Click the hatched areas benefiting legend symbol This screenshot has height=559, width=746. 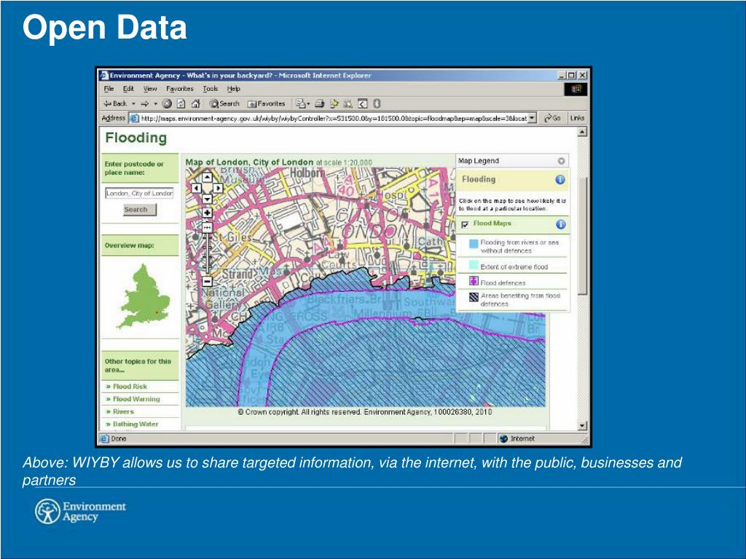click(474, 297)
